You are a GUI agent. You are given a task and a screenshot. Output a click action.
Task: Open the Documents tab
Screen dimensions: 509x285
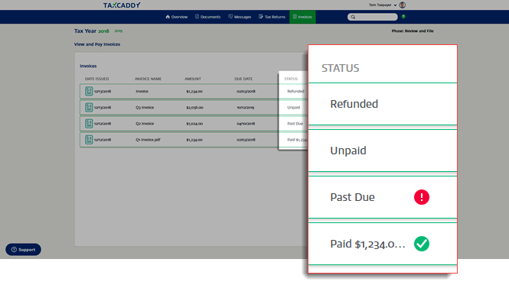(x=207, y=17)
